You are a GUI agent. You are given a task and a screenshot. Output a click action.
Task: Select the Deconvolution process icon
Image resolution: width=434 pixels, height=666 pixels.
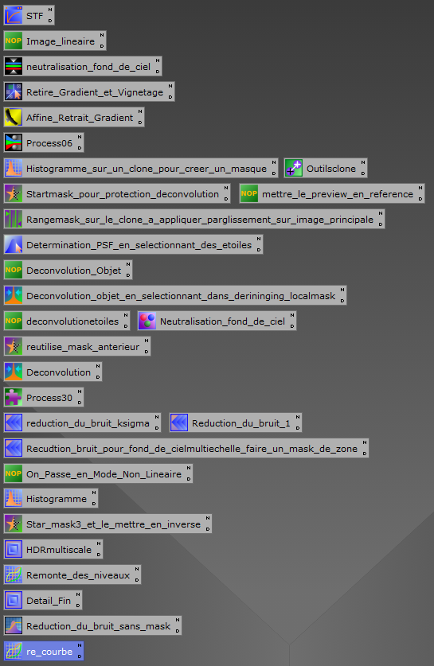tap(14, 372)
